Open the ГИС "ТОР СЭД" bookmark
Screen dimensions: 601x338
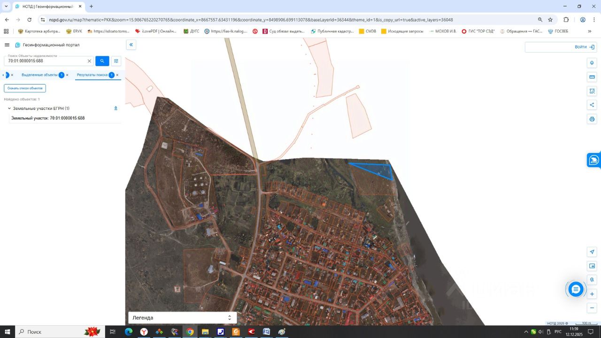coord(478,31)
